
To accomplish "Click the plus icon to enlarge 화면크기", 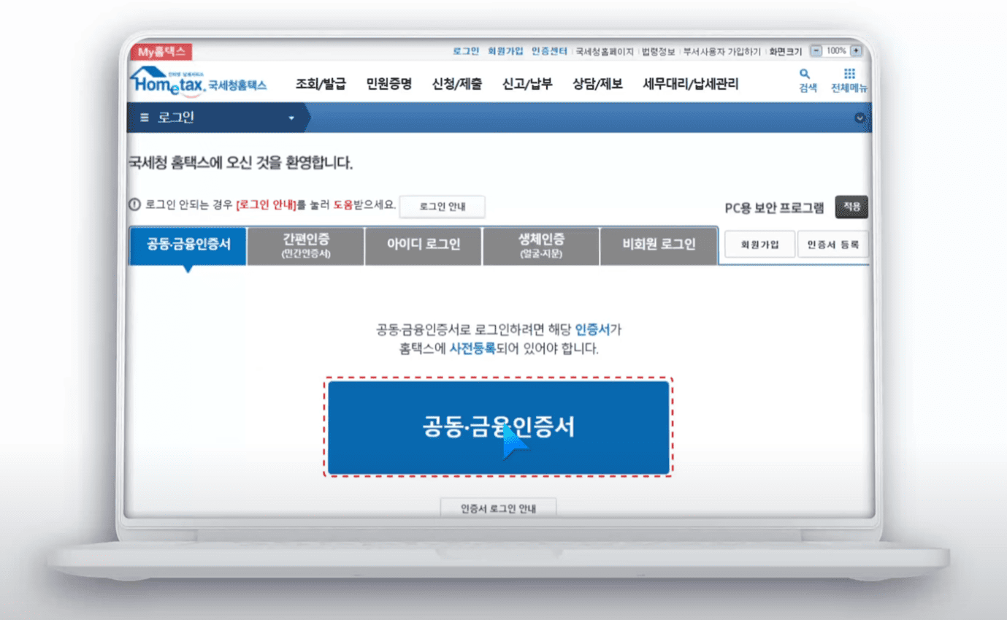I will pos(857,50).
